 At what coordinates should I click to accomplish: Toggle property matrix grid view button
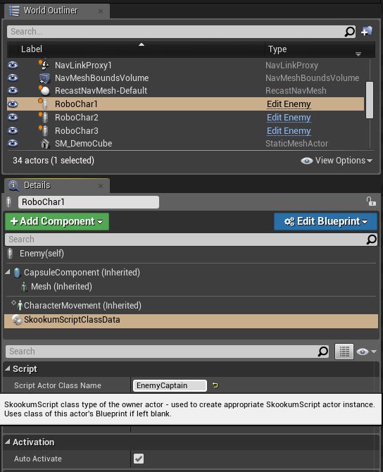(x=344, y=352)
